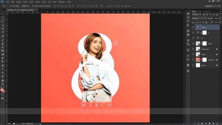Select the Quick Selection wand tool
The width and height of the screenshot is (222, 125).
2,25
